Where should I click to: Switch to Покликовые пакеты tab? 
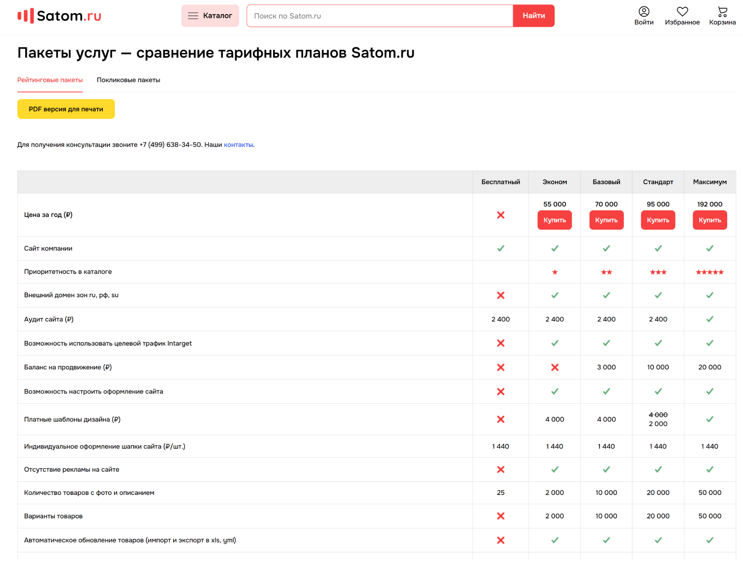[128, 80]
